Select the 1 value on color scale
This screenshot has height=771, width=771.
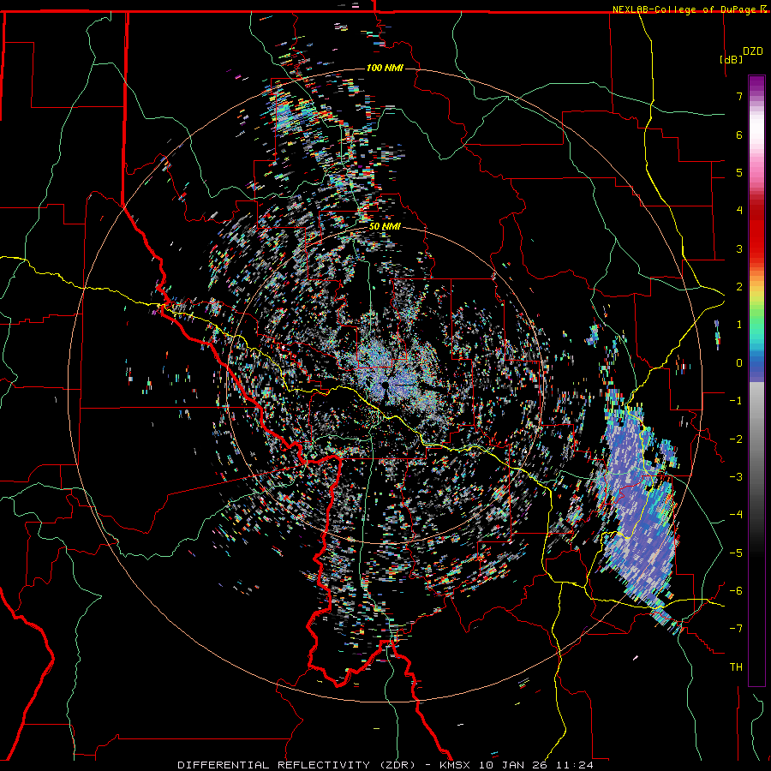(739, 325)
